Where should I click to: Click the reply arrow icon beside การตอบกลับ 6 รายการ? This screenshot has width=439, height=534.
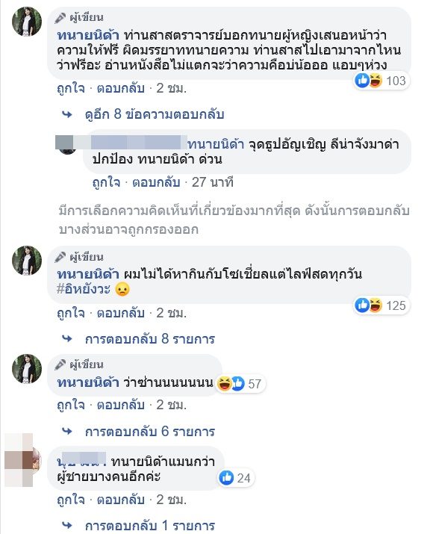point(67,432)
